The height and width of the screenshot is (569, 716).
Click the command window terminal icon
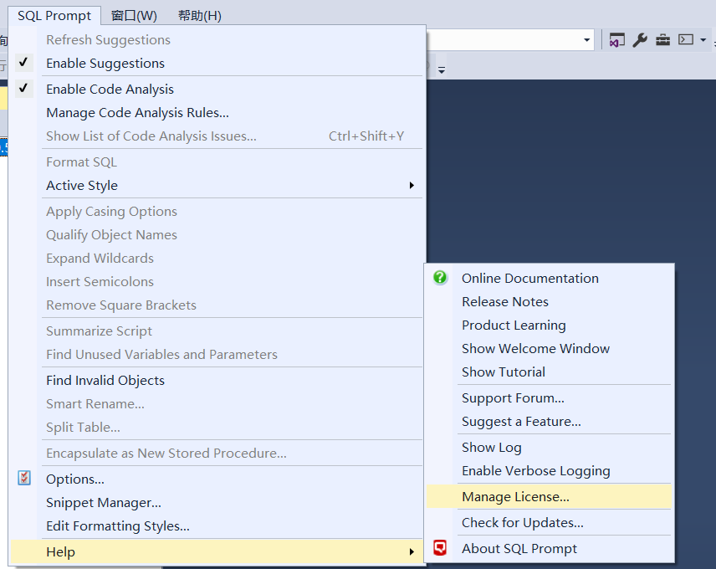pyautogui.click(x=685, y=40)
